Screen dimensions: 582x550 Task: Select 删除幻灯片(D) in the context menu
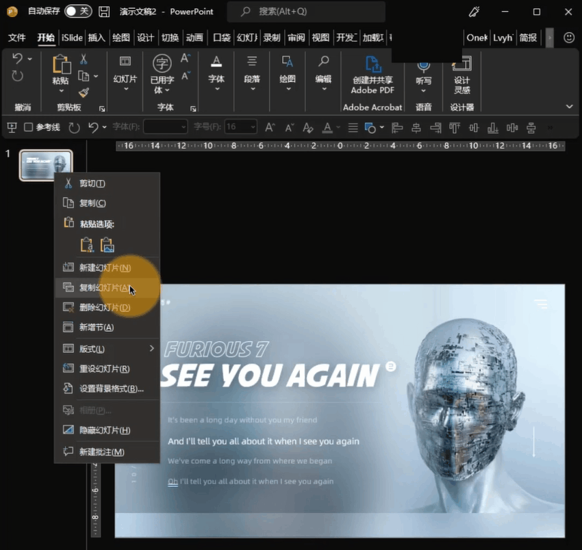coord(107,307)
